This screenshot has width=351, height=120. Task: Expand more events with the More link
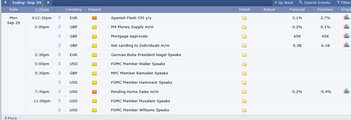click(x=11, y=118)
